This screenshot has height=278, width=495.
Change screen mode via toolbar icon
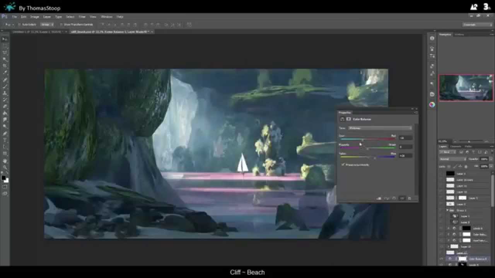(x=5, y=193)
